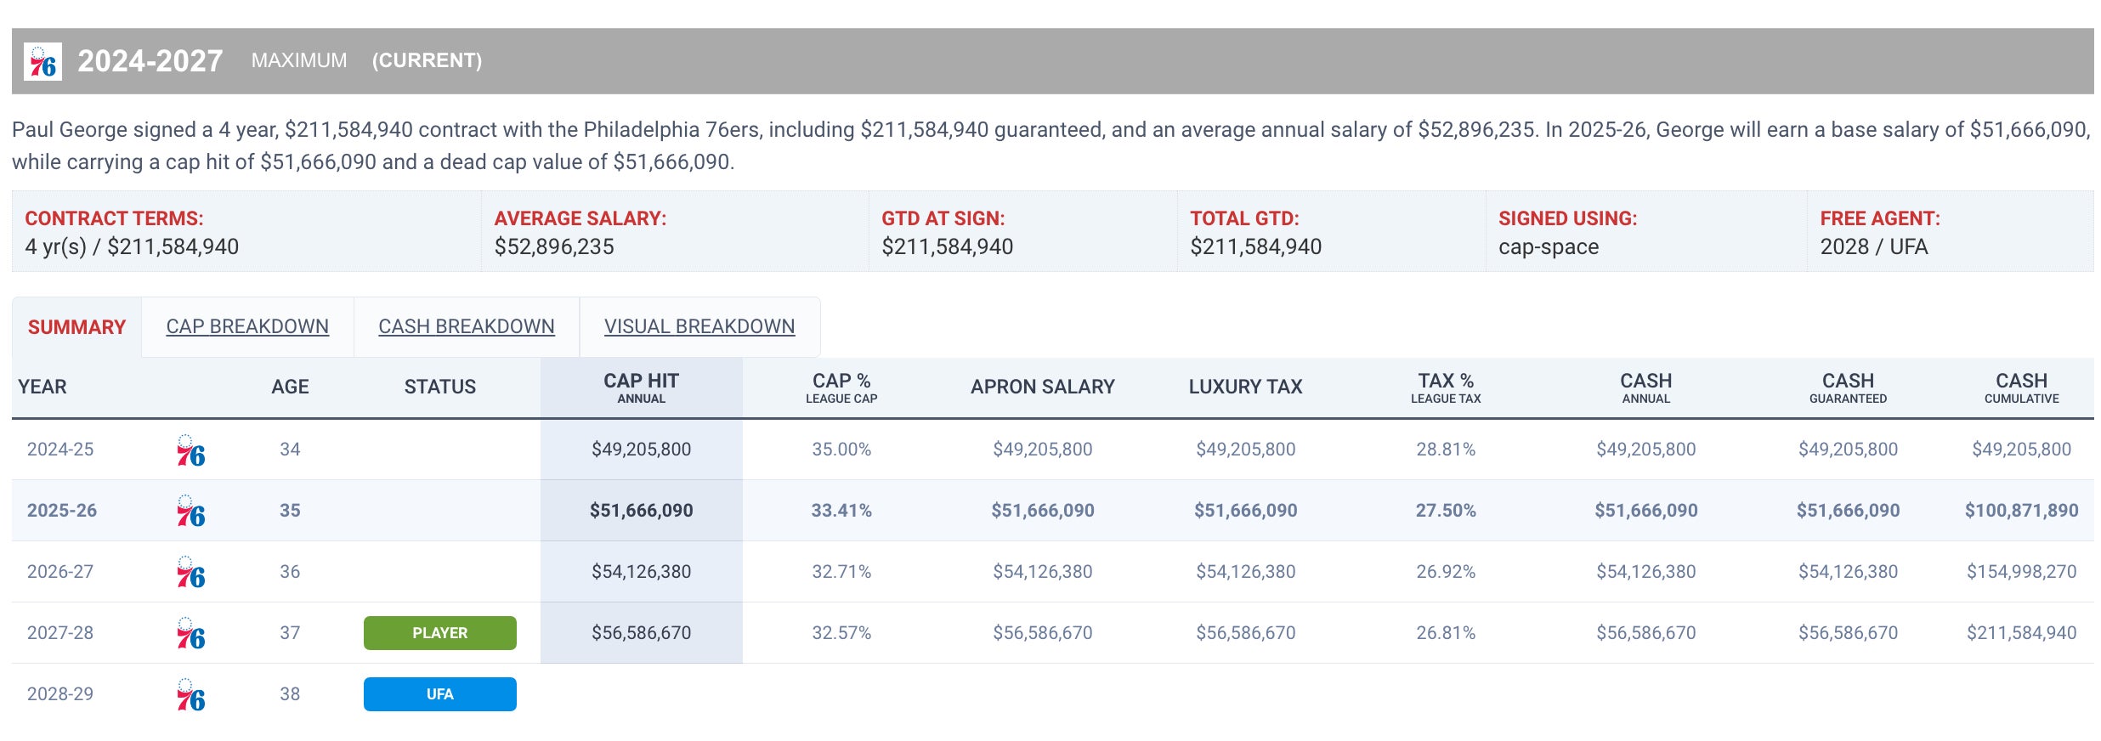The image size is (2101, 741).
Task: Select the Summary tab
Action: point(76,328)
